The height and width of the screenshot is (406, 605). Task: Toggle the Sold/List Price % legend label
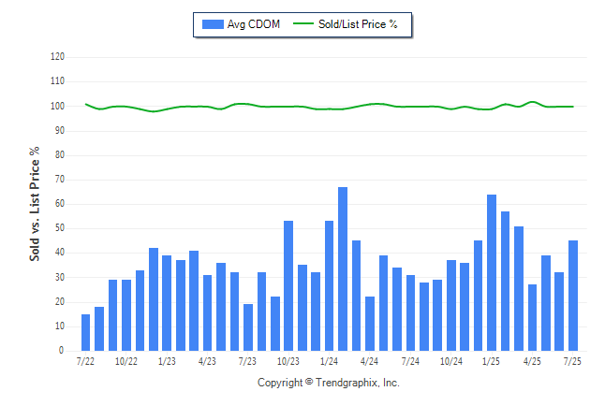click(358, 24)
